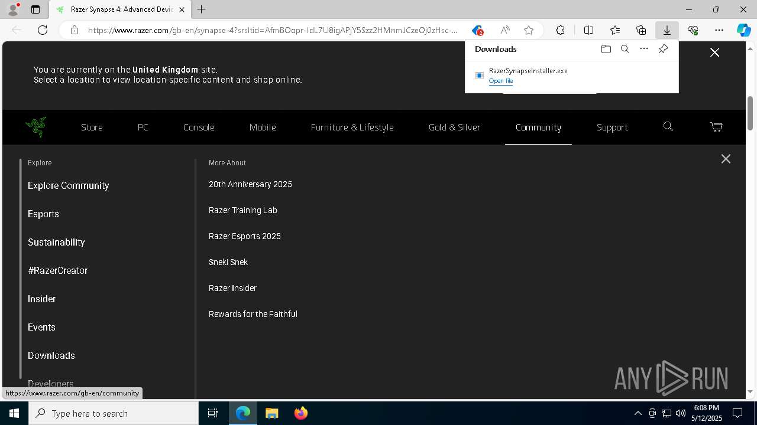The image size is (757, 425).
Task: Go to Explore Community
Action: [69, 185]
